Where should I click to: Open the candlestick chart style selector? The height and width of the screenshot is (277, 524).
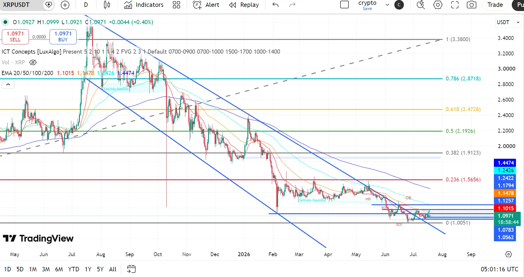click(x=107, y=5)
